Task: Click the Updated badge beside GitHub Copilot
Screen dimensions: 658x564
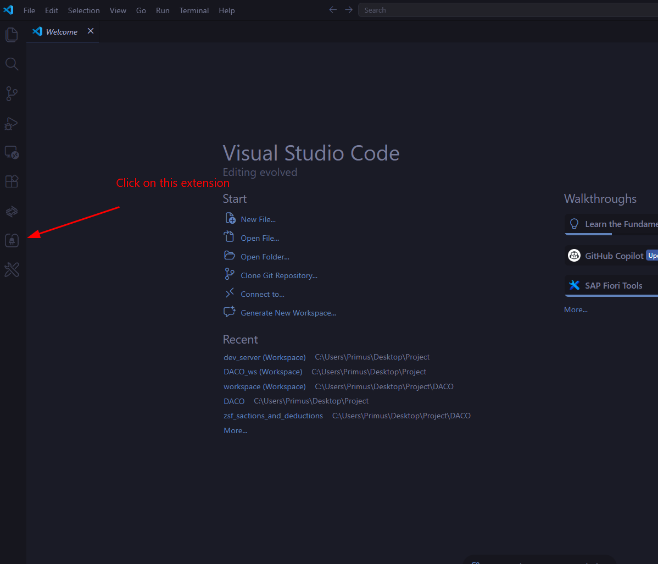Action: [x=652, y=255]
